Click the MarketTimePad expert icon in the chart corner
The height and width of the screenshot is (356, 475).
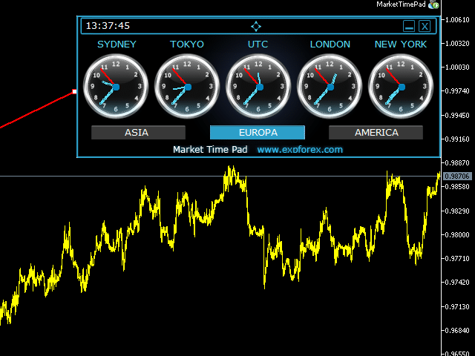[434, 5]
